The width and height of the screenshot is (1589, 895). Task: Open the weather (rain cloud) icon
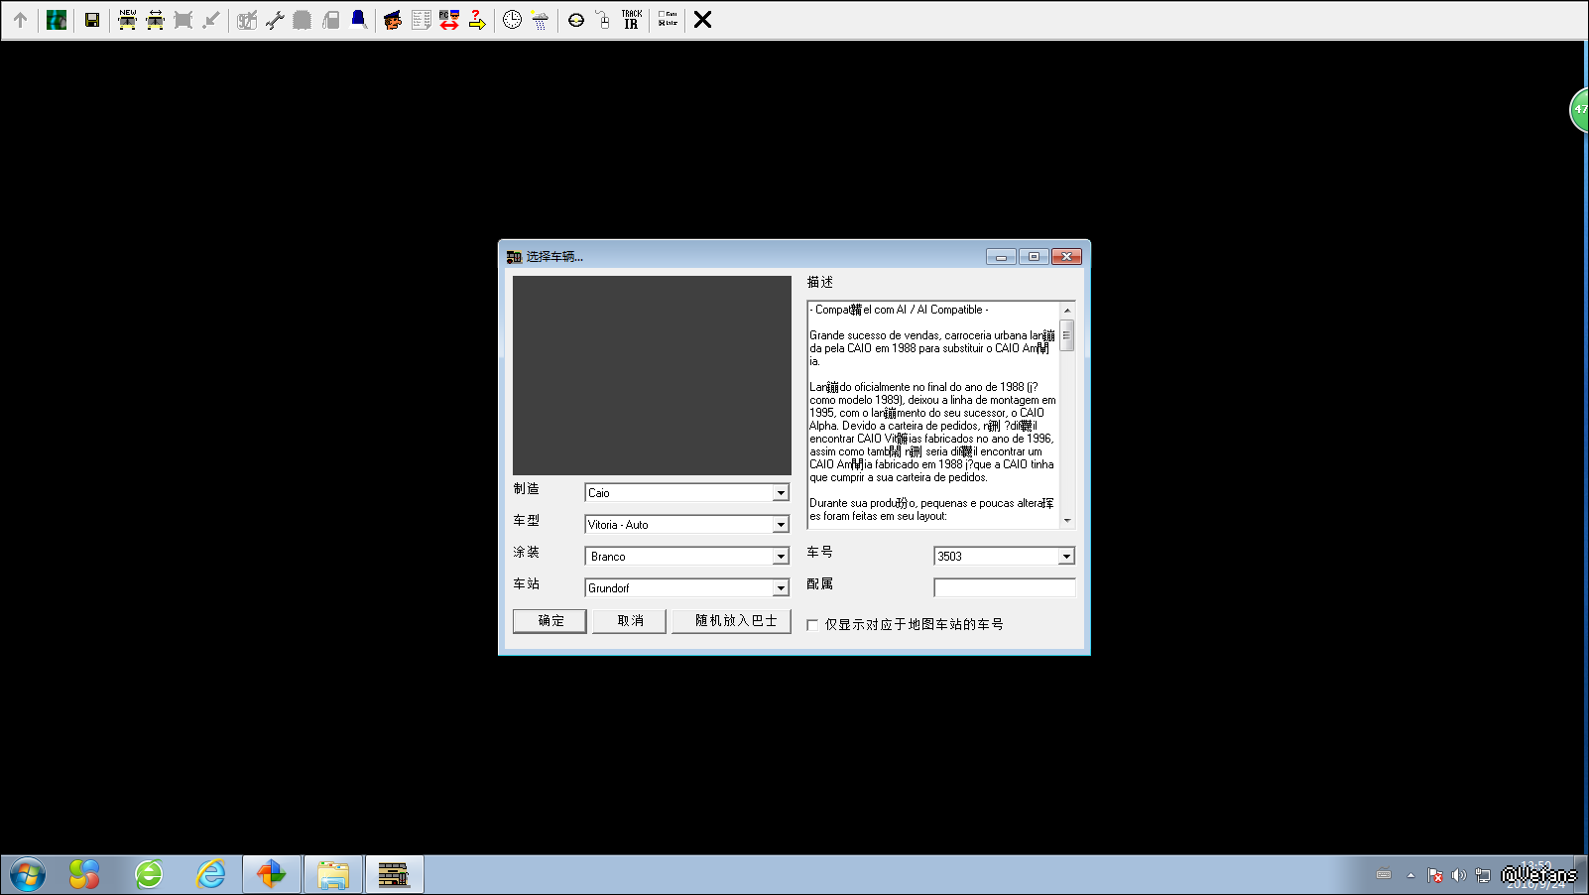pyautogui.click(x=540, y=20)
